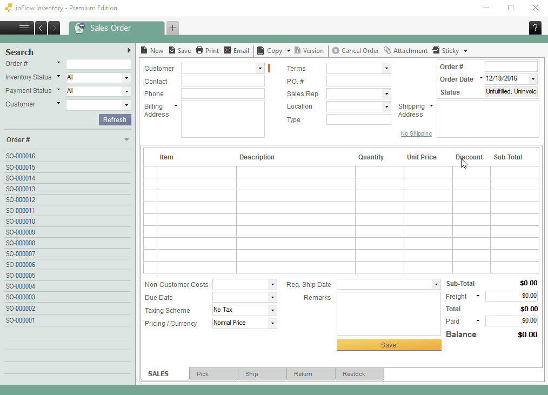Screen dimensions: 548x395
Task: Click the Order # search input field
Action: pos(98,64)
